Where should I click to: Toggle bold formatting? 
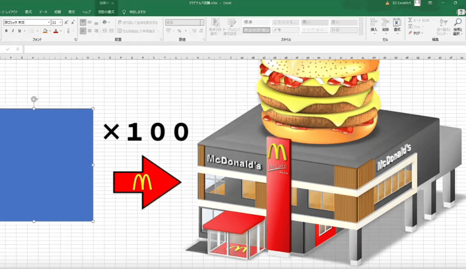click(6, 31)
